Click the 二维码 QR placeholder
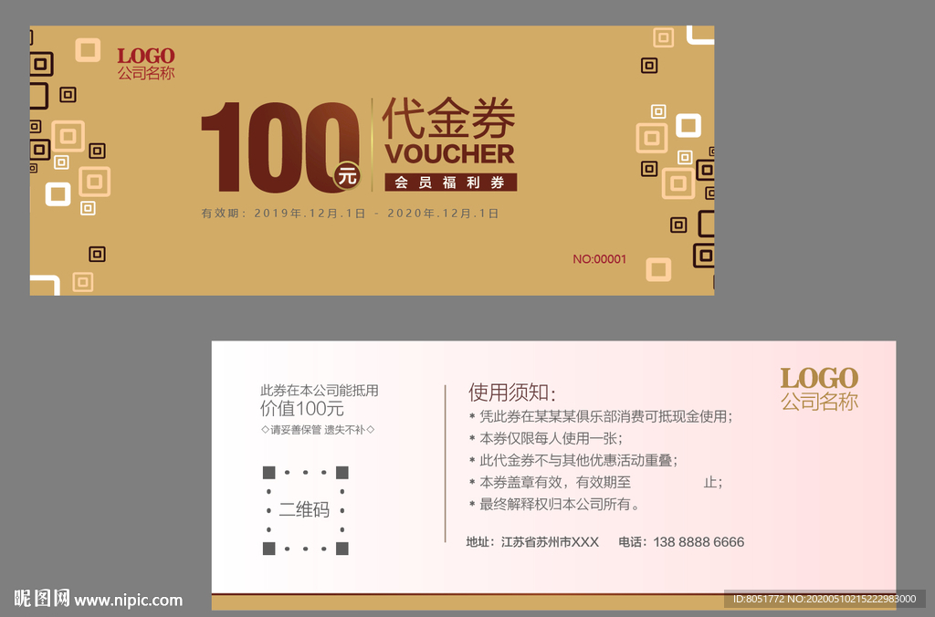This screenshot has width=935, height=617. 305,510
